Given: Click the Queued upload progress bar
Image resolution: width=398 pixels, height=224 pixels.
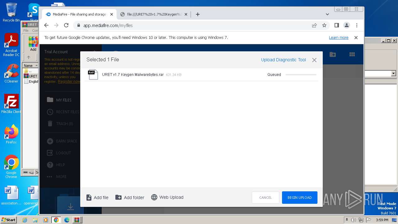Looking at the screenshot, I should pyautogui.click(x=301, y=75).
